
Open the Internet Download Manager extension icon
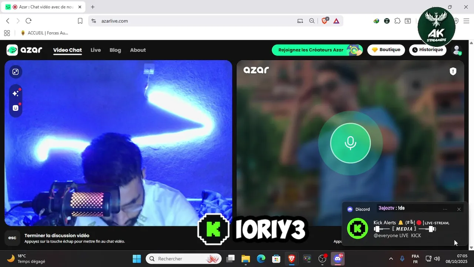pyautogui.click(x=376, y=21)
